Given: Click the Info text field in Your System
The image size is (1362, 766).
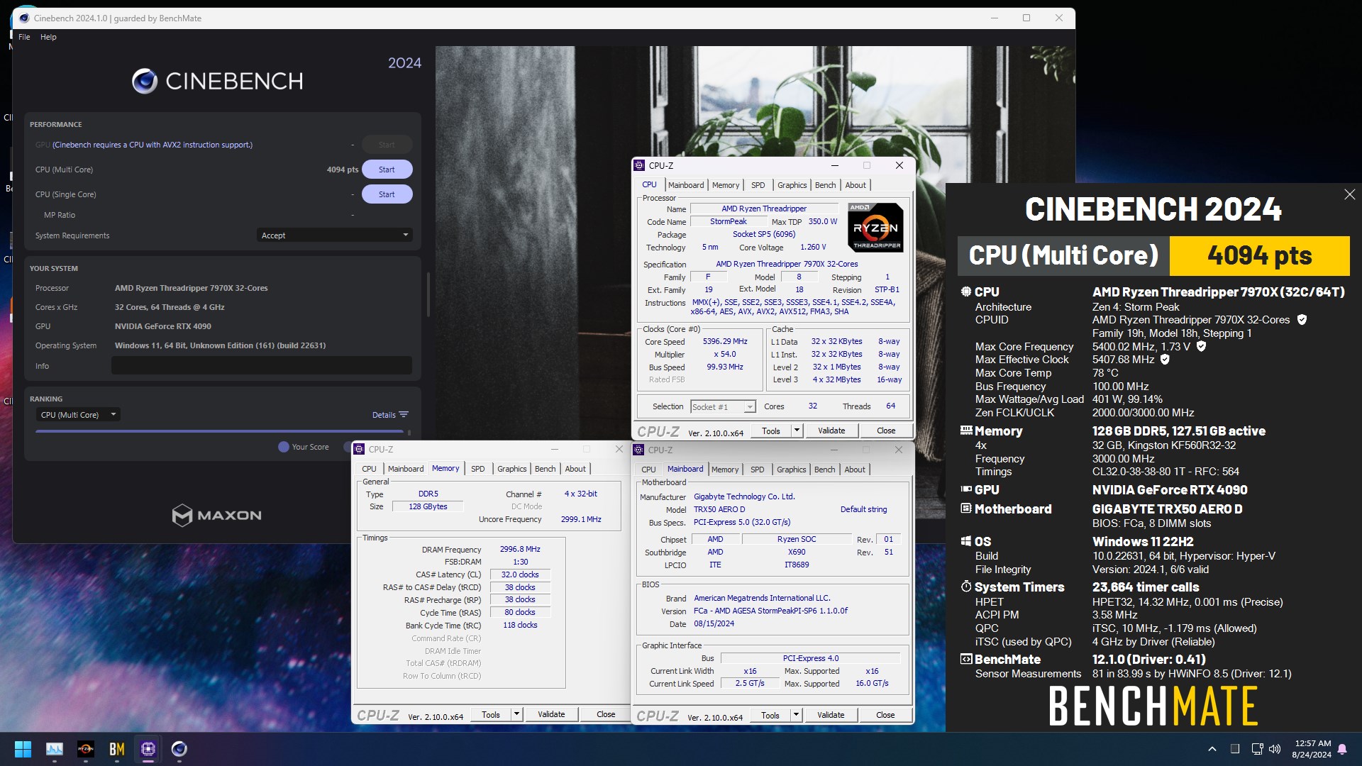Looking at the screenshot, I should (261, 366).
